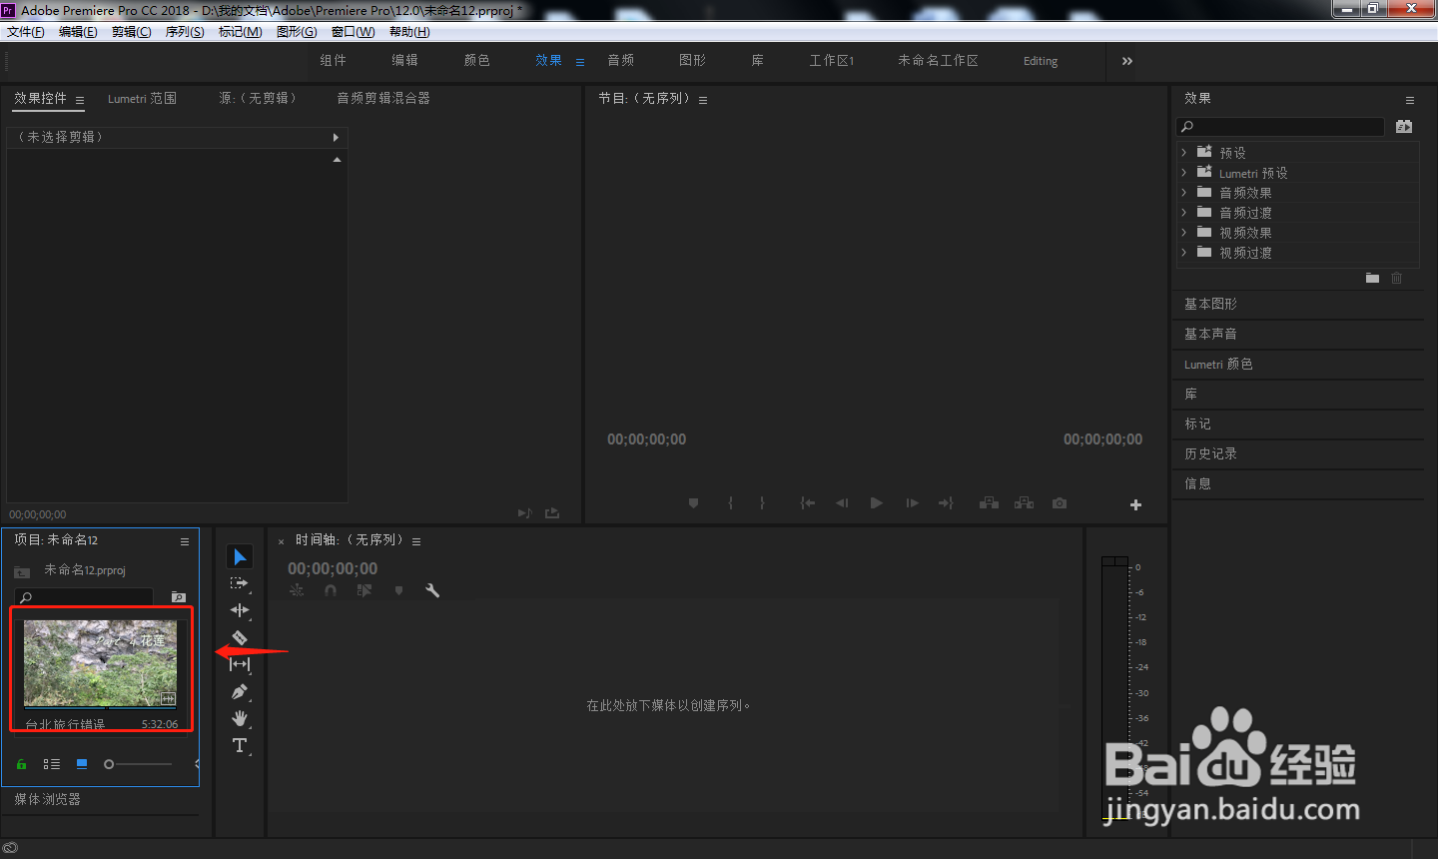Click the Extract button in Program monitor
The width and height of the screenshot is (1438, 859).
[1024, 503]
